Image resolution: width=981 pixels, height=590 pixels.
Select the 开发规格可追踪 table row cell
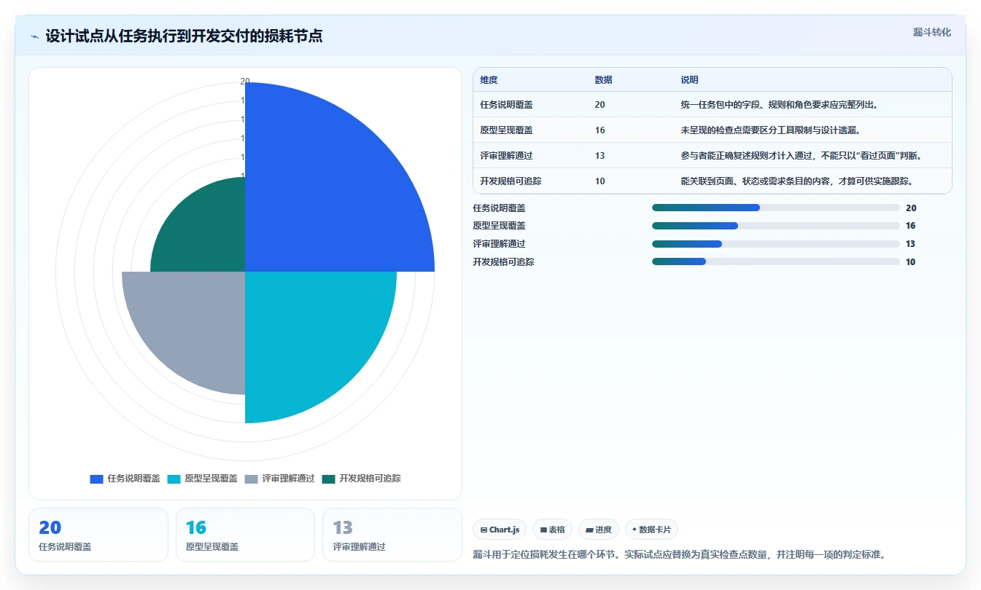point(511,181)
